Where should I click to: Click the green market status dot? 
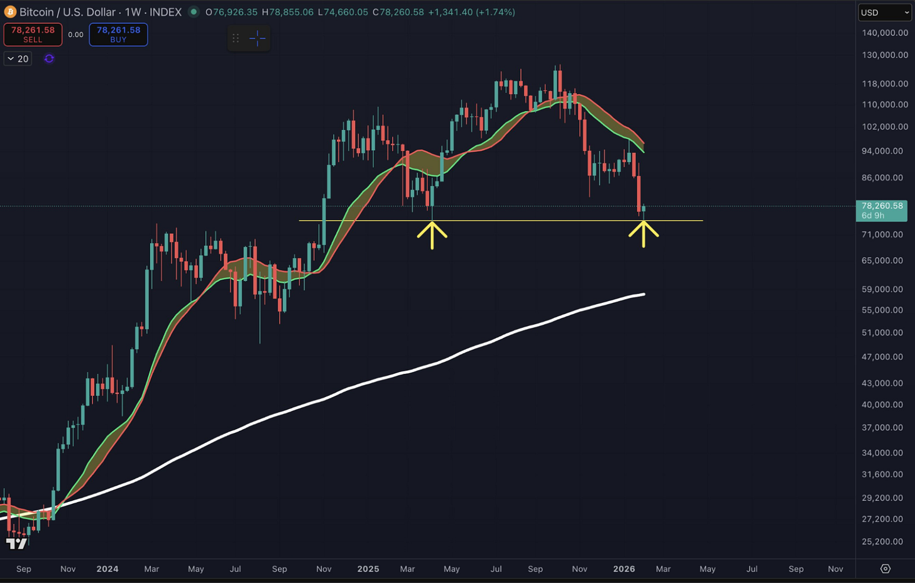[x=194, y=12]
